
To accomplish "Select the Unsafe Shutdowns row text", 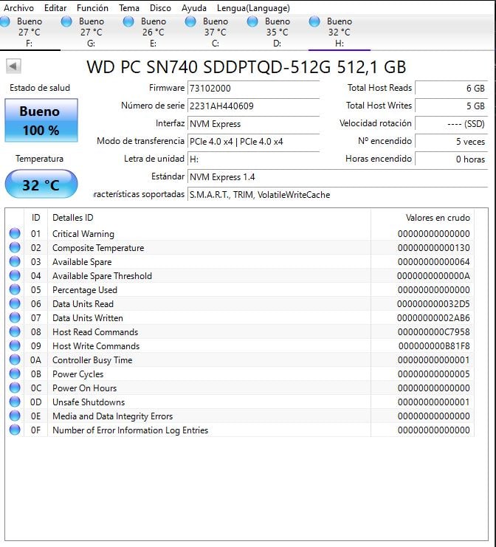I will click(x=89, y=402).
